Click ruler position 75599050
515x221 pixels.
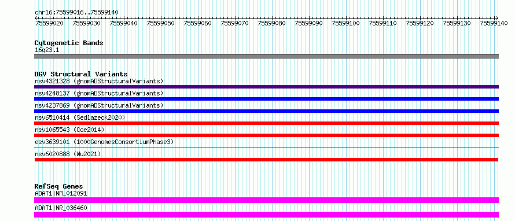coord(161,23)
